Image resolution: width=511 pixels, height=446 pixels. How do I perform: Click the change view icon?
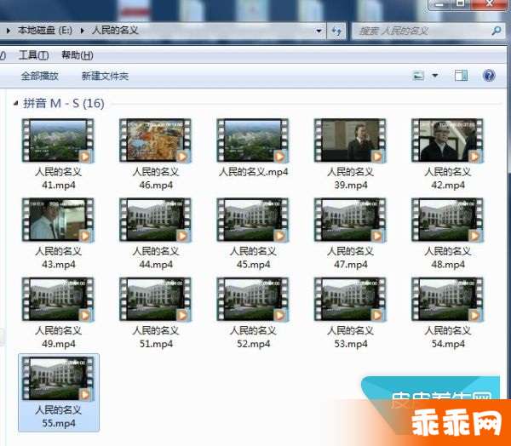coord(418,76)
